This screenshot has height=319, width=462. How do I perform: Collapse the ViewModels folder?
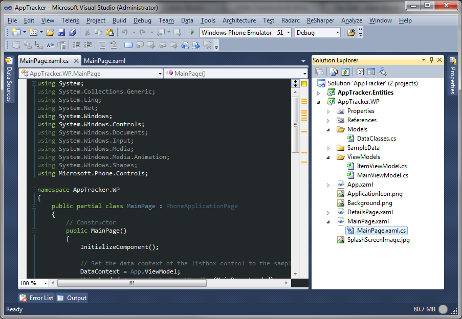coord(328,157)
